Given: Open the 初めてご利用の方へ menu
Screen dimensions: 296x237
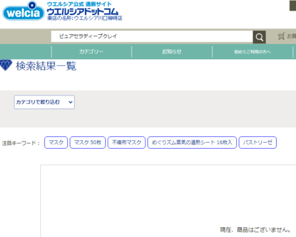Looking at the screenshot, I should coord(253,52).
